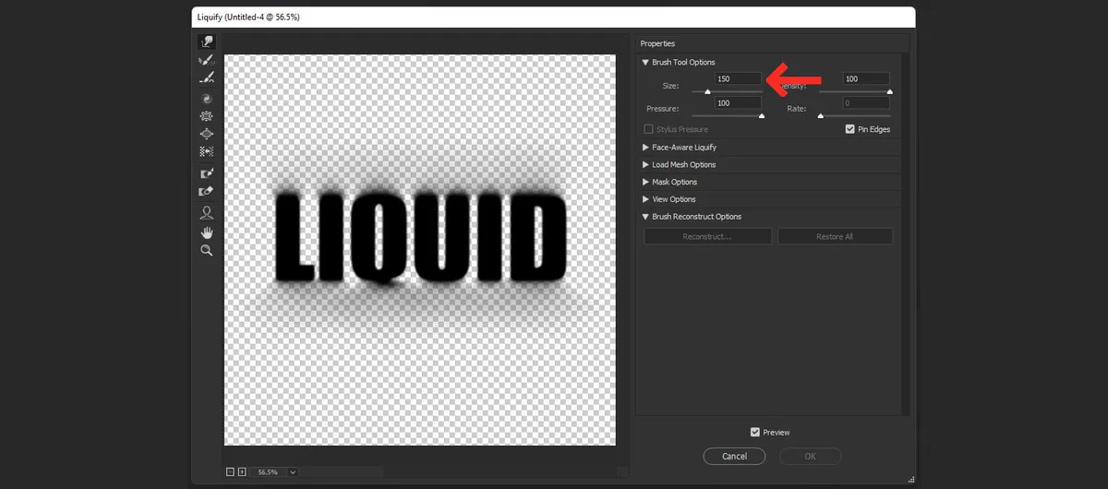Select the Bloat tool
The image size is (1108, 489).
(x=207, y=134)
